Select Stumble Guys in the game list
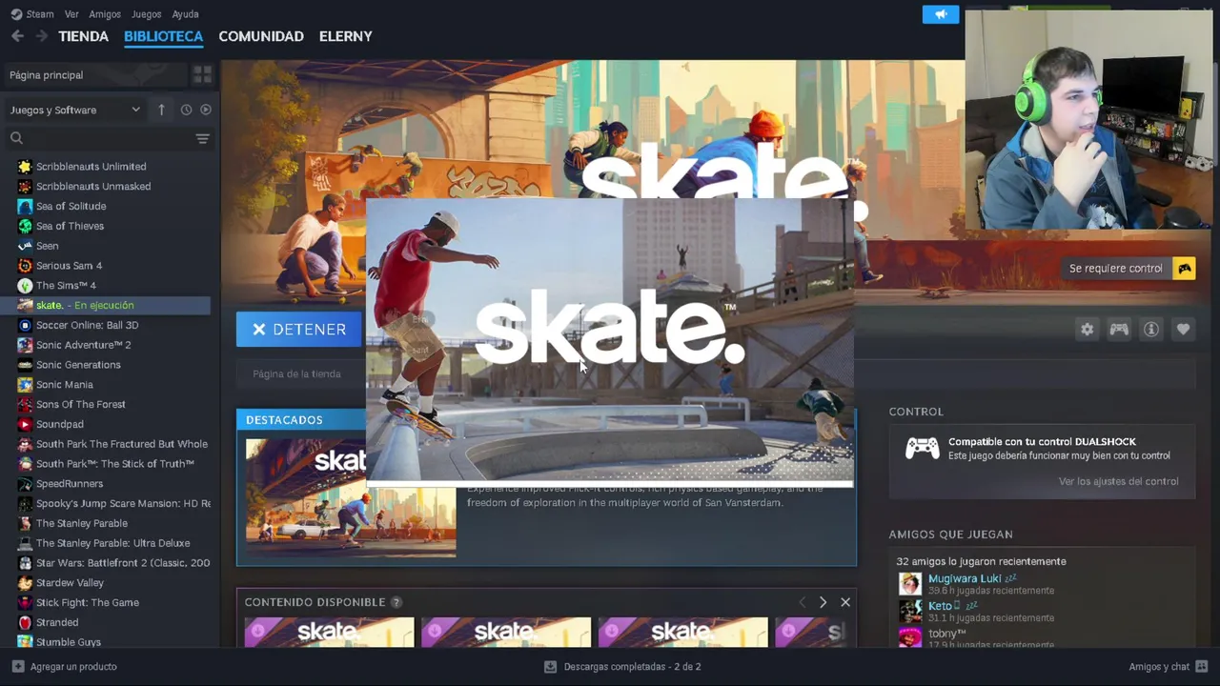Screen dimensions: 1220x686 pos(68,642)
